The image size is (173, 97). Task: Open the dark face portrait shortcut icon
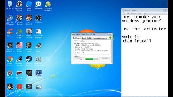(29, 73)
